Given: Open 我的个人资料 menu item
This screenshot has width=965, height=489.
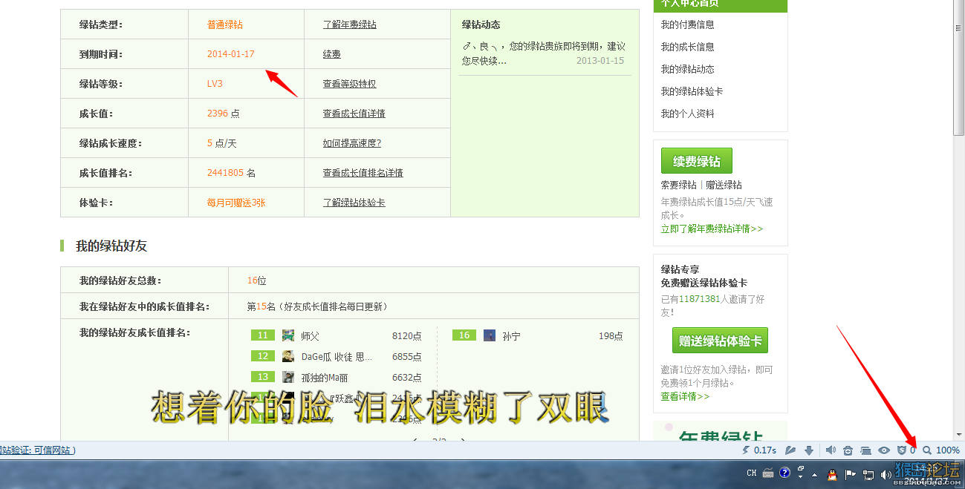Looking at the screenshot, I should click(x=688, y=114).
